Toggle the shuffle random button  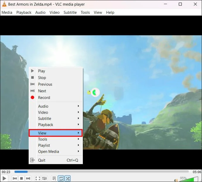[68, 178]
